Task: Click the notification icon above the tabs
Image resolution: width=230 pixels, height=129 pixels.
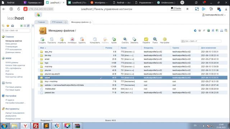Action: click(x=38, y=15)
